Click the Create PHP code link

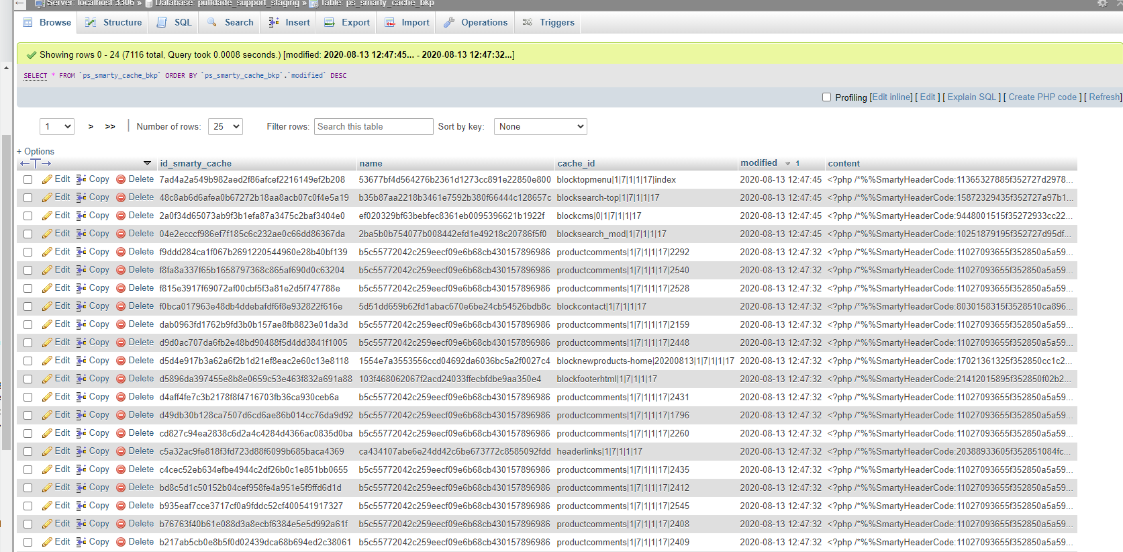1042,97
